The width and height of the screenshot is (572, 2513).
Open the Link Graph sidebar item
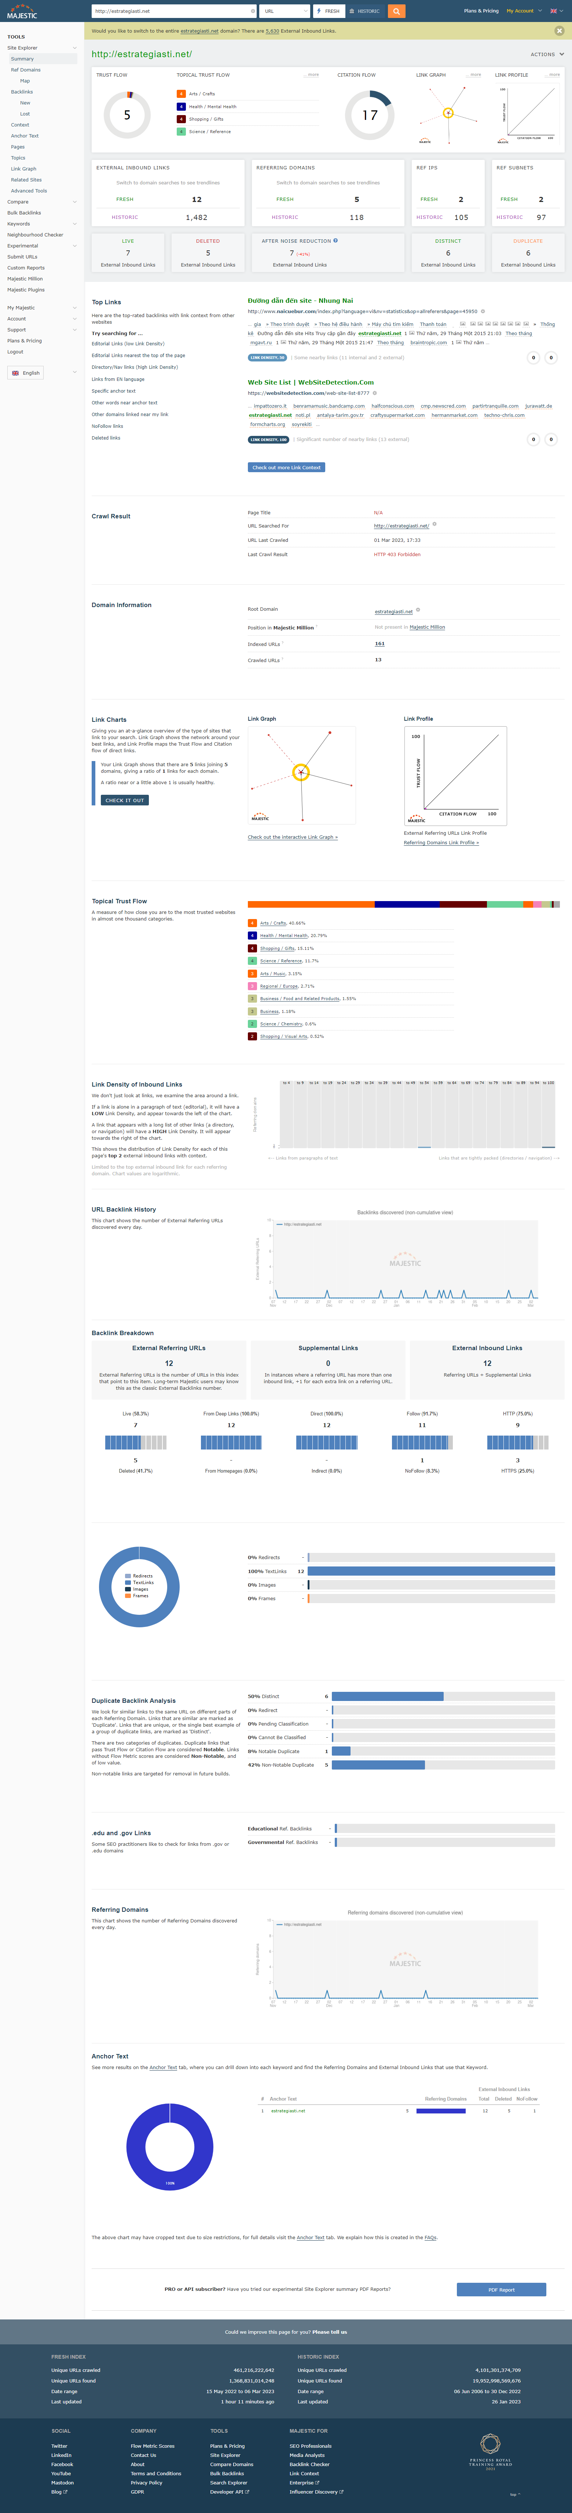[x=23, y=169]
